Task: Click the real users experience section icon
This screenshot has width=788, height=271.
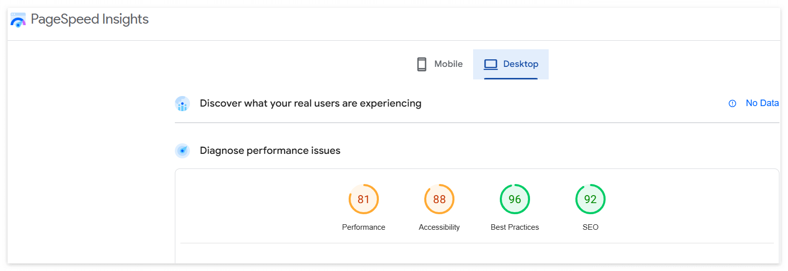Action: pyautogui.click(x=182, y=104)
